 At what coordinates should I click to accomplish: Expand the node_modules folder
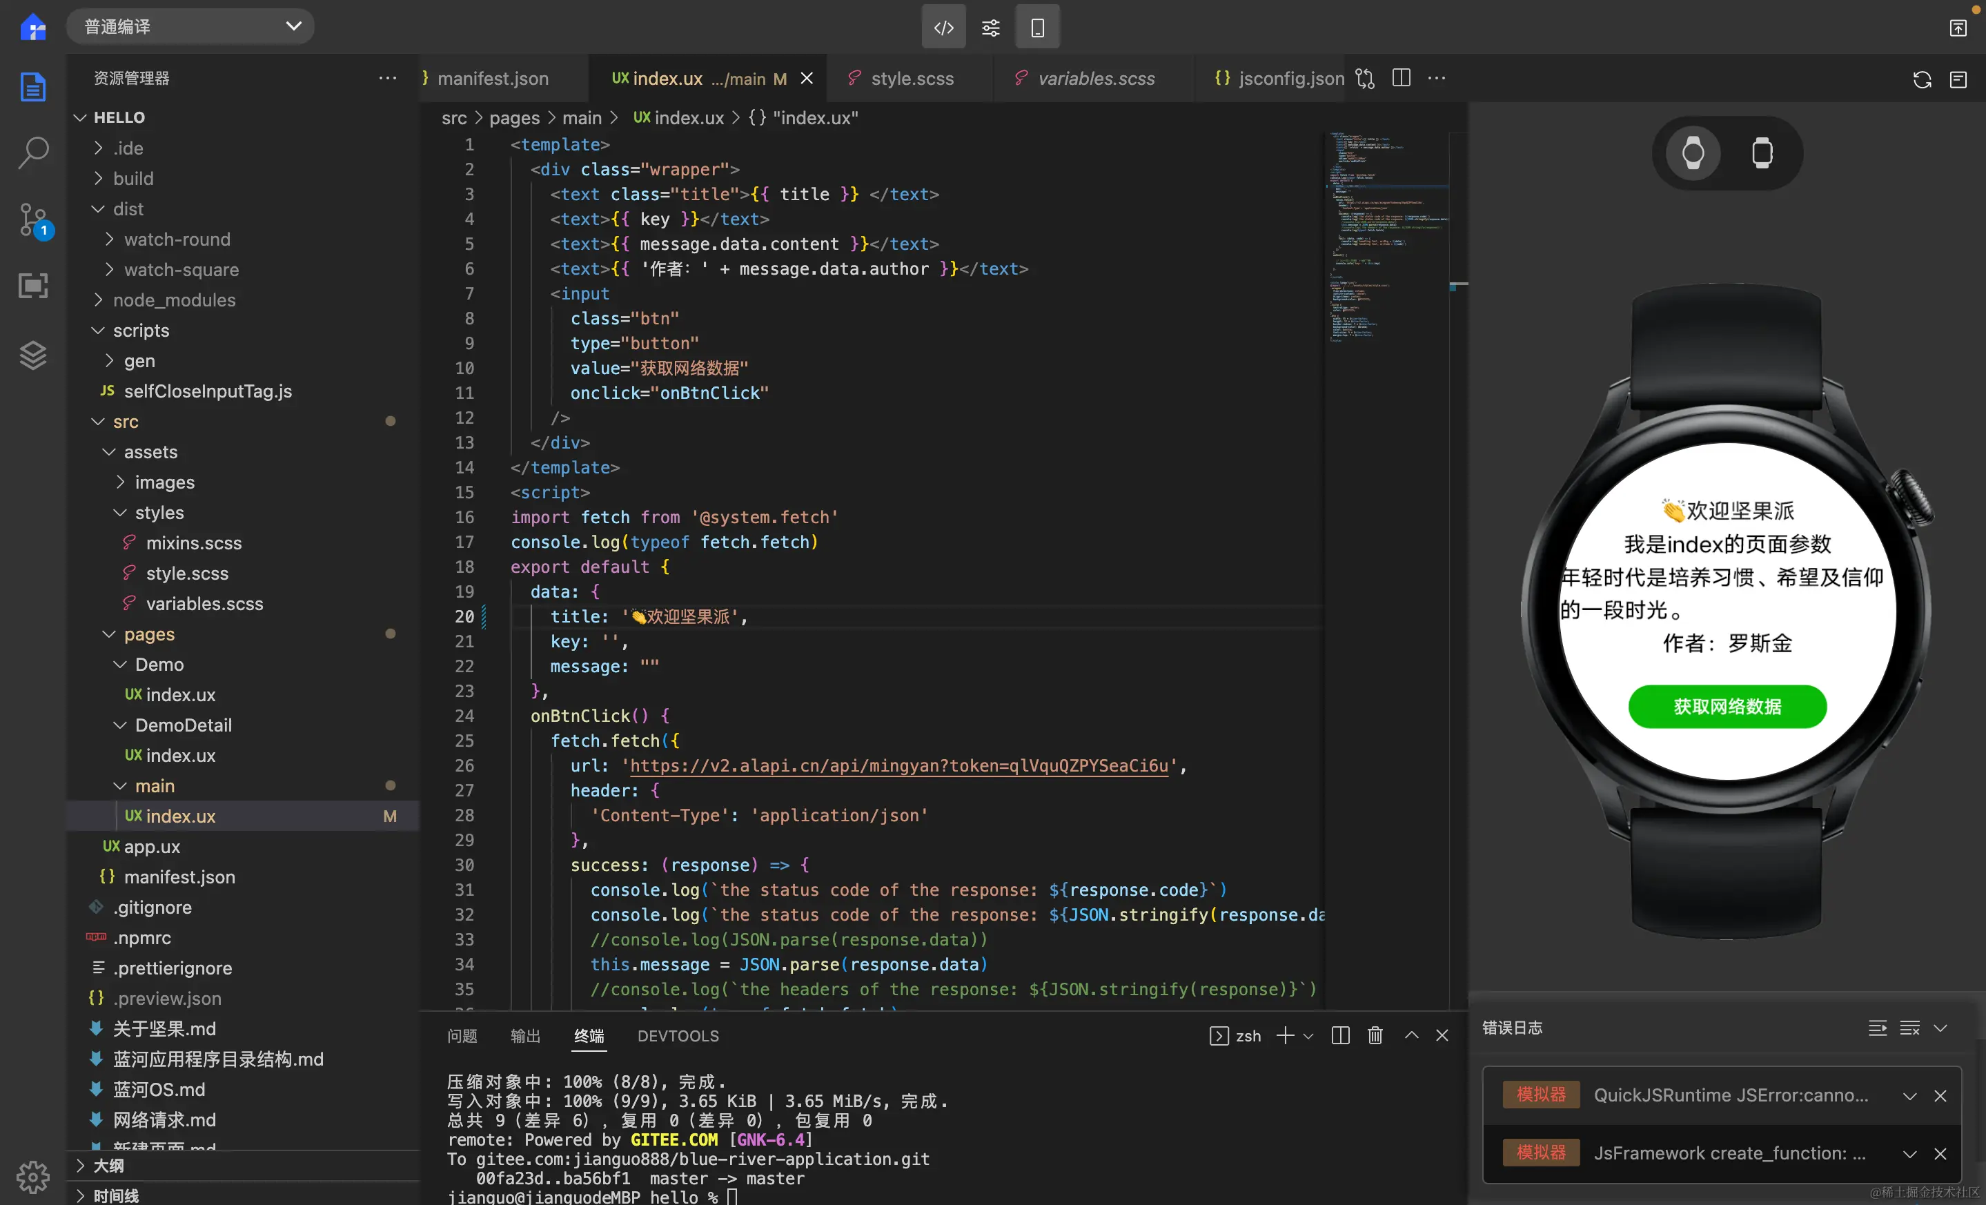tap(174, 300)
